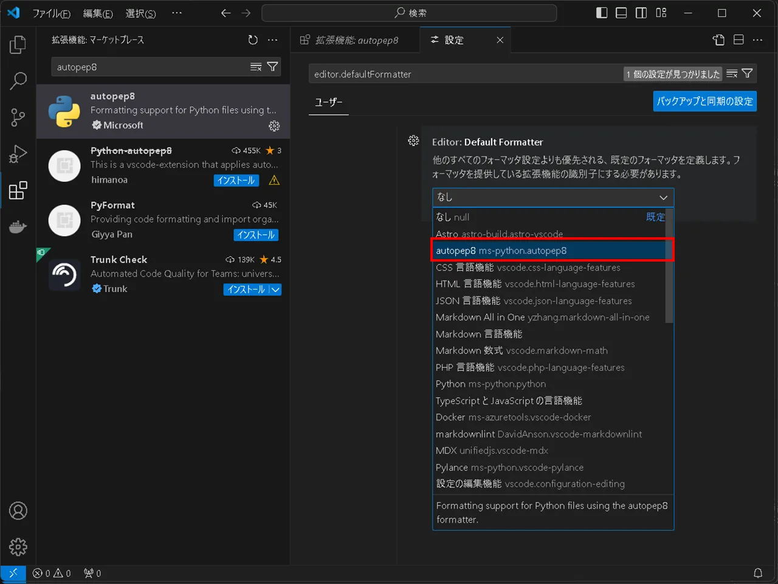Viewport: 778px width, 584px height.
Task: Open ports indicator in status bar
Action: point(92,573)
